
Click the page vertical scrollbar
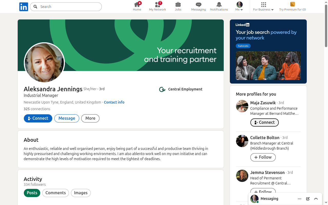click(326, 26)
